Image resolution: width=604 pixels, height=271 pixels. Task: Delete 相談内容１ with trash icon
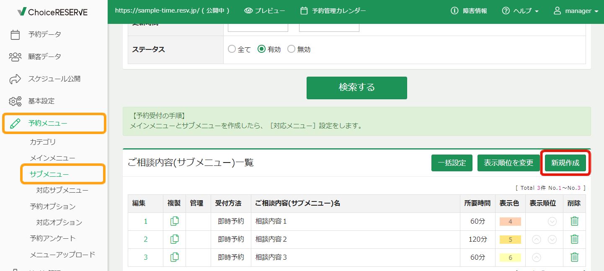575,221
